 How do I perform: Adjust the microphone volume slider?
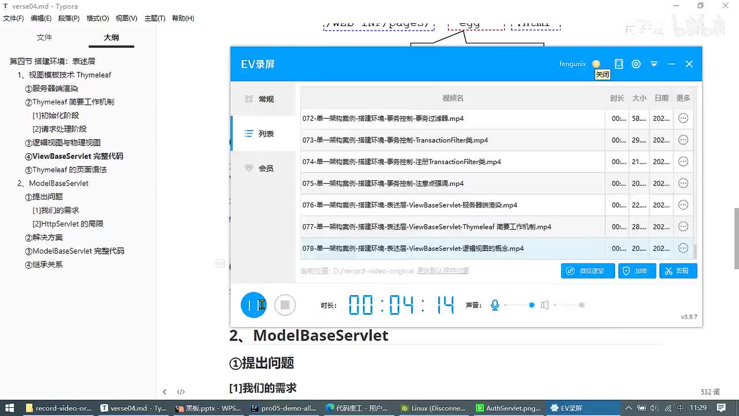(x=520, y=305)
